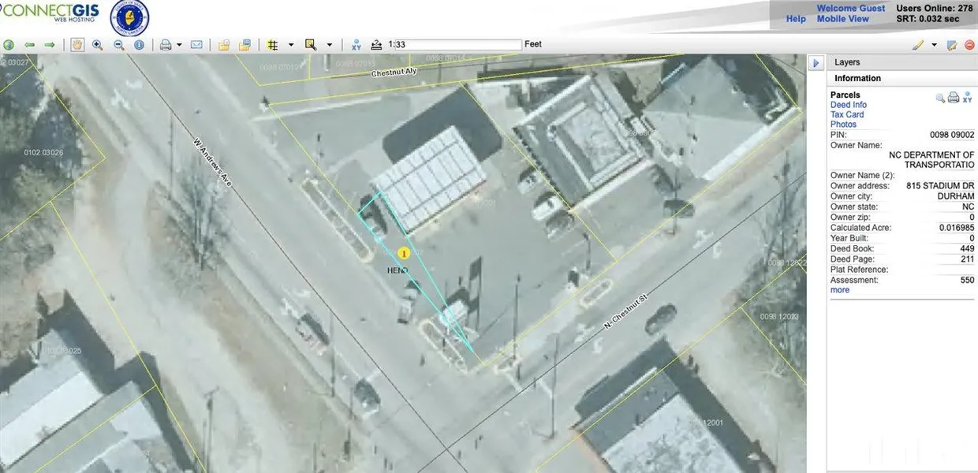Select the Information panel header
Screen dimensions: 978x473
[857, 78]
